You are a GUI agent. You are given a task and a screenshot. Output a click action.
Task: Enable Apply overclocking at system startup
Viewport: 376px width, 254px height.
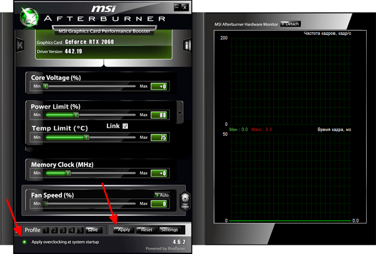(x=24, y=242)
